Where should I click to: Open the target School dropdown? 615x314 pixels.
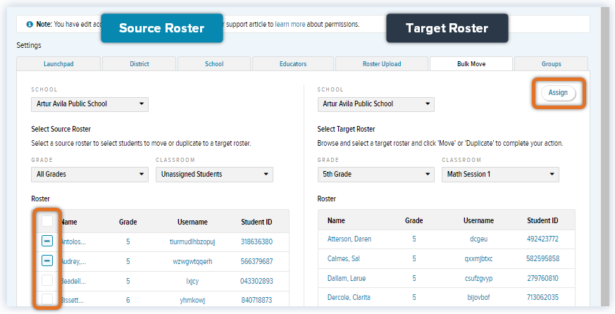375,104
